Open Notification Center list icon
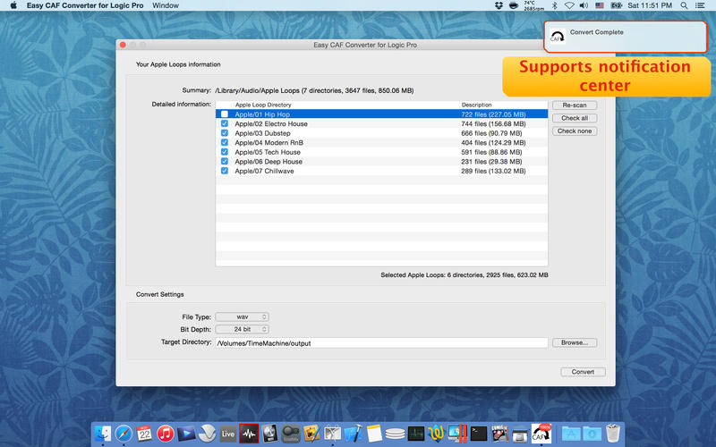 [x=700, y=5]
